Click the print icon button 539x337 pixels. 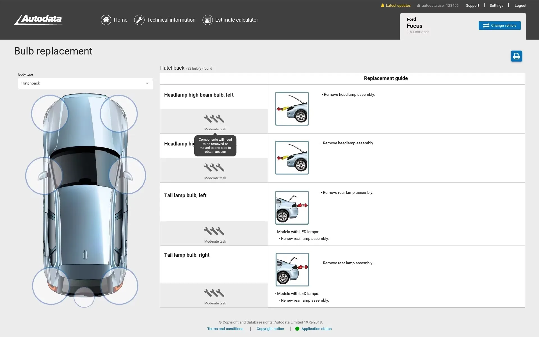516,56
